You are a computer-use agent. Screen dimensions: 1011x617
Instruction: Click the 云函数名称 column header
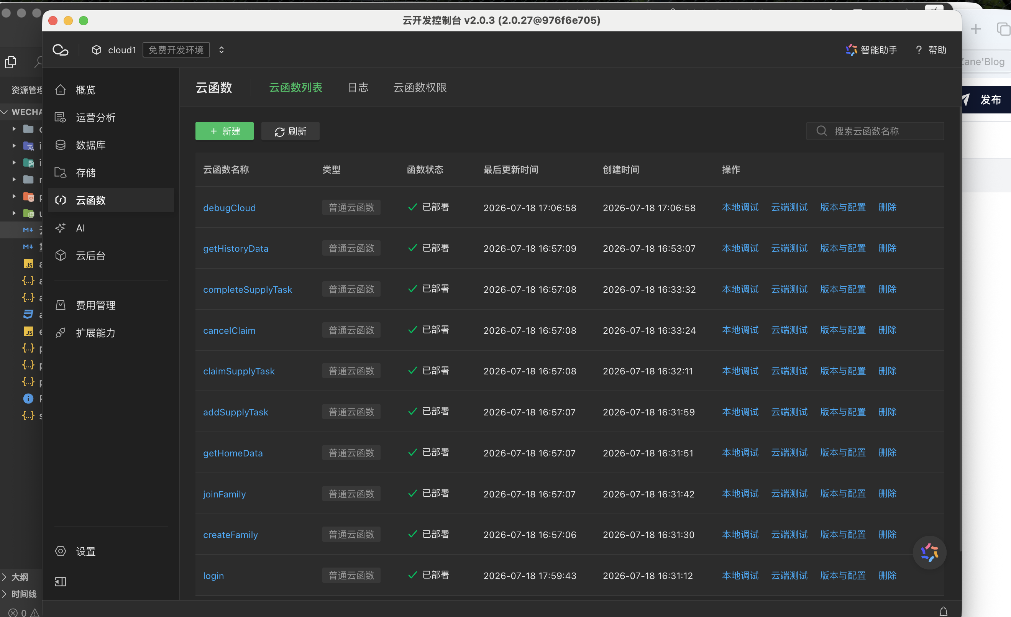tap(226, 170)
